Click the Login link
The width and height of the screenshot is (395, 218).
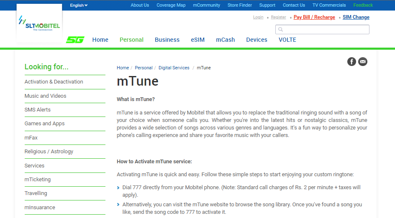click(258, 17)
